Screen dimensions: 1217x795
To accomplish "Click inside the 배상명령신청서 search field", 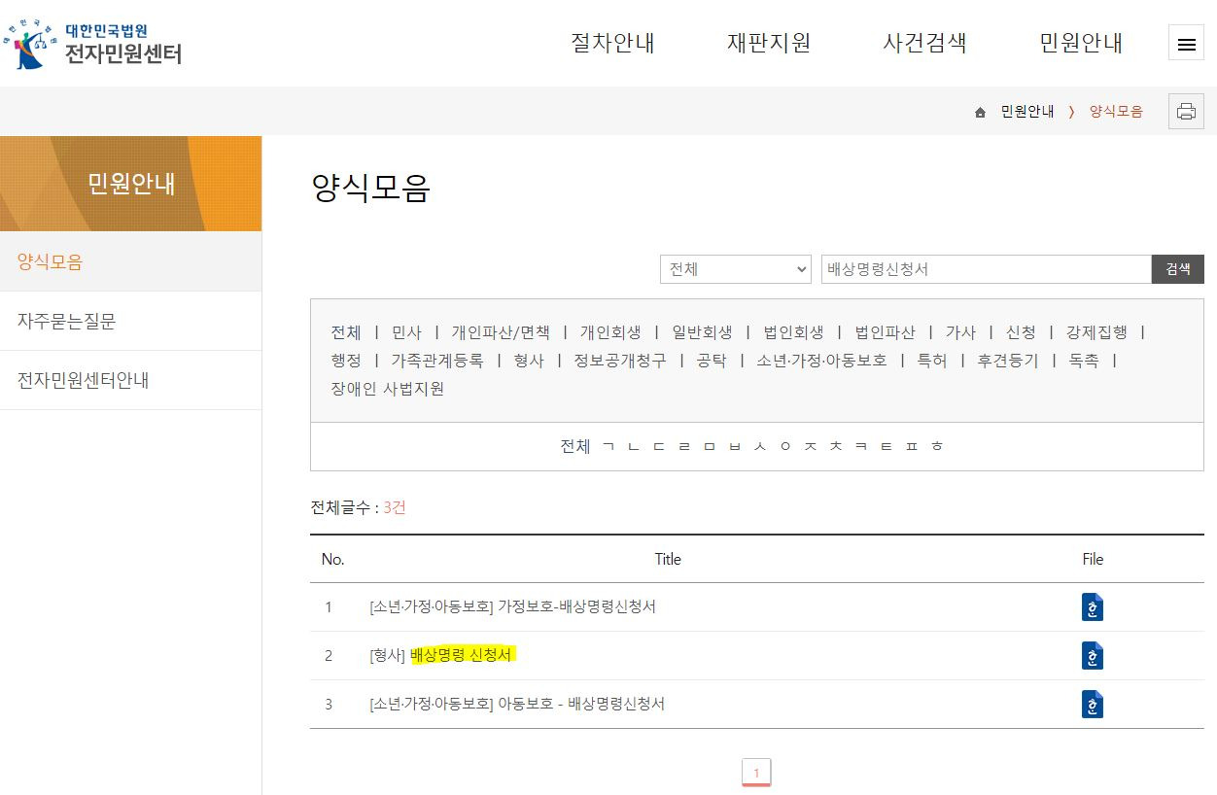I will 986,269.
